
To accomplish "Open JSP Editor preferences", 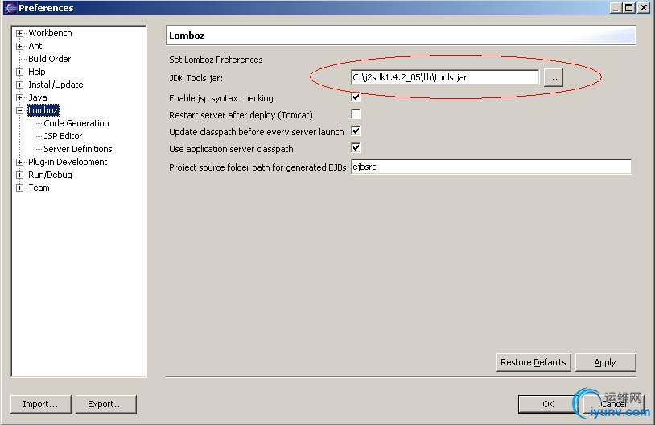I will click(63, 136).
